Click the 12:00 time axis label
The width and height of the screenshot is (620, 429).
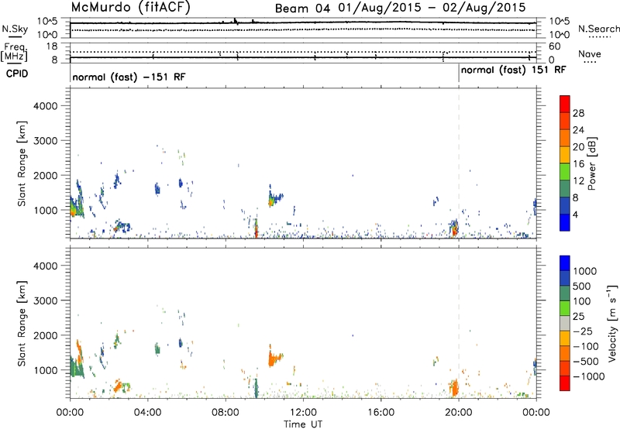[303, 413]
